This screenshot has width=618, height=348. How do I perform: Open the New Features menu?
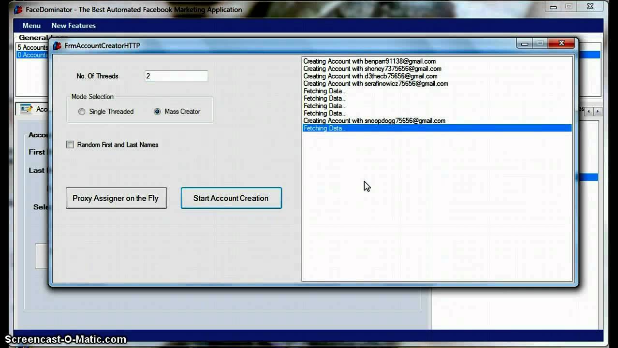point(74,26)
